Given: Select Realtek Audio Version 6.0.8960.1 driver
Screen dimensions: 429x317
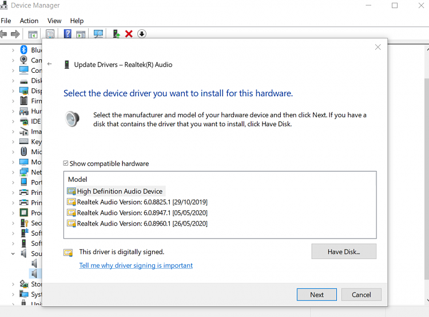Looking at the screenshot, I should tap(137, 224).
